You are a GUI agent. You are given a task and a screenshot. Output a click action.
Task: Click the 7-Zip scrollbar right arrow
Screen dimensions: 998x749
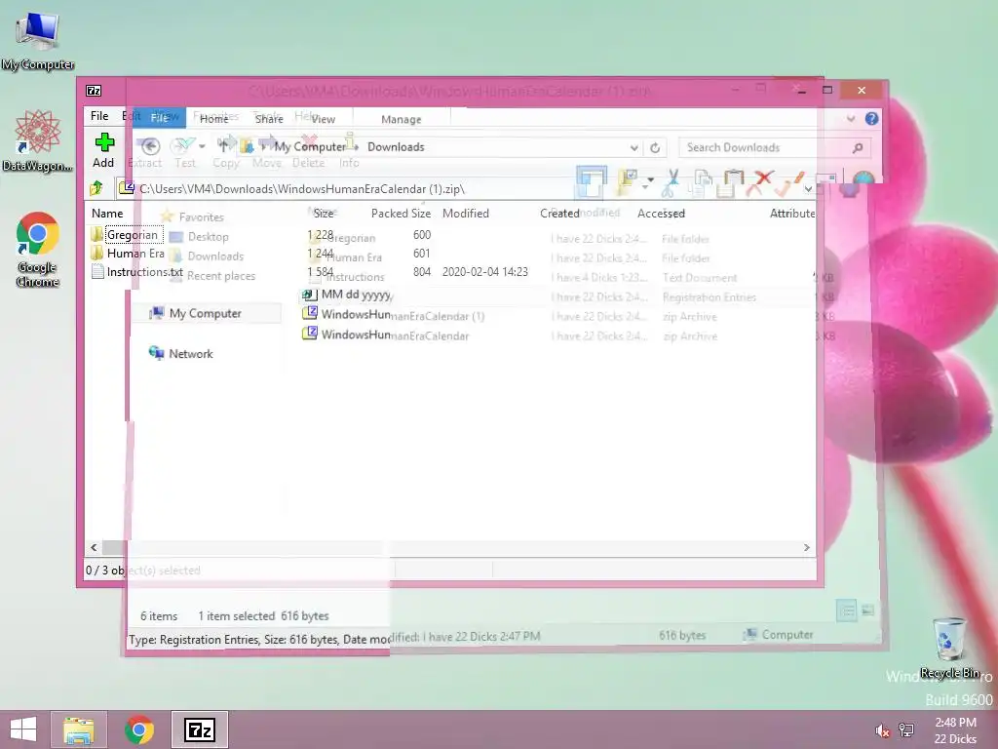tap(806, 548)
